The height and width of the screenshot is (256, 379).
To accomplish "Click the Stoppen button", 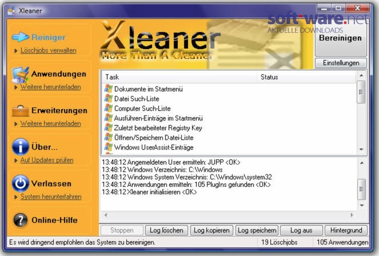I will 122,230.
